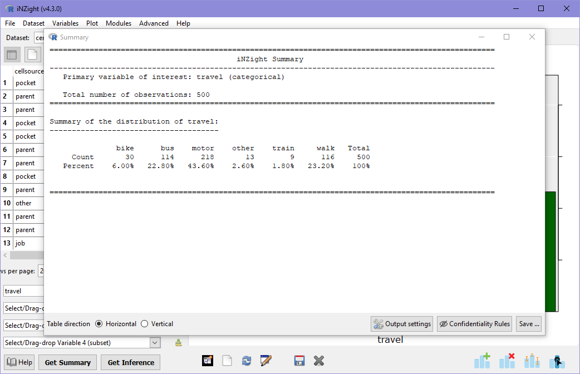Open the Dataset menu
This screenshot has height=374, width=580.
click(x=33, y=23)
